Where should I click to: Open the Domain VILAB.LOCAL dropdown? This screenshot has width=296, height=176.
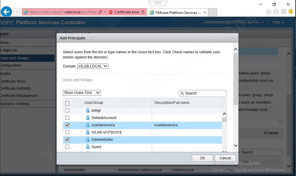click(93, 66)
